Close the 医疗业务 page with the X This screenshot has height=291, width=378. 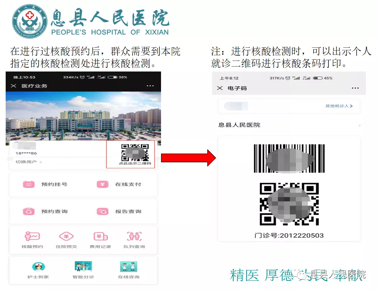tap(14, 86)
